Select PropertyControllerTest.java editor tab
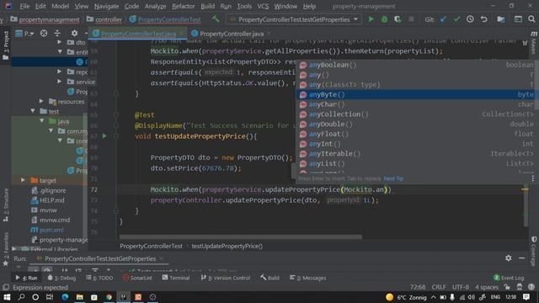 [138, 34]
